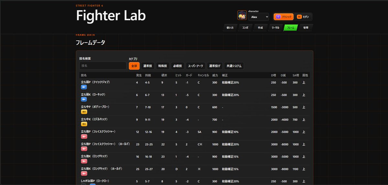
Task: Click the 1500 D増 value for 立ち中P
Action: coord(274,107)
